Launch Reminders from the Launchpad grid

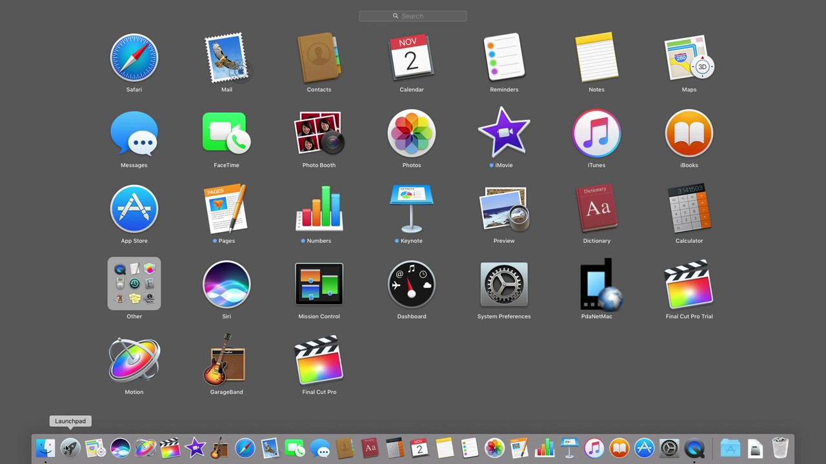point(504,58)
